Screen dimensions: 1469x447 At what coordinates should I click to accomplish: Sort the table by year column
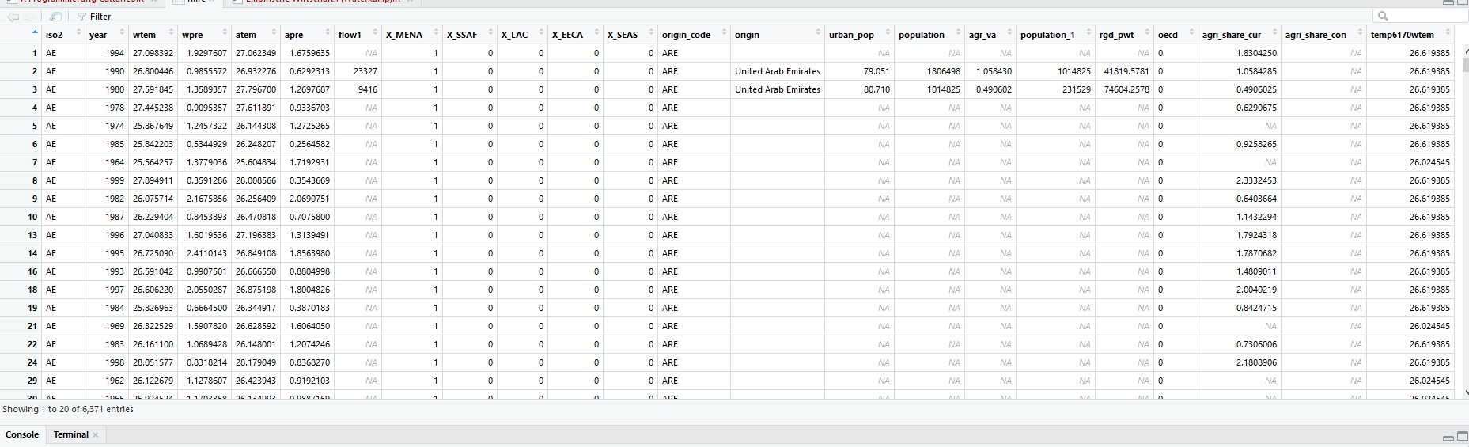[98, 35]
